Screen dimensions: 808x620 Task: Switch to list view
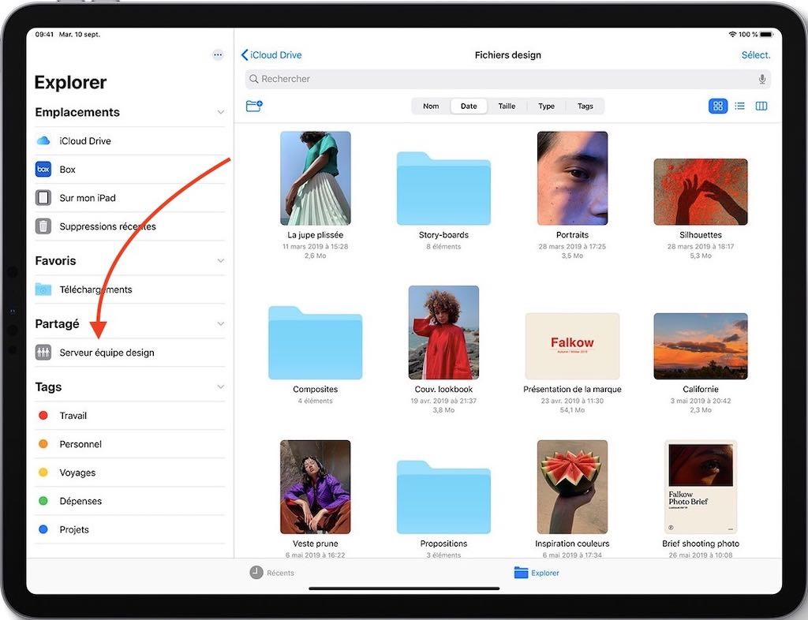(739, 106)
